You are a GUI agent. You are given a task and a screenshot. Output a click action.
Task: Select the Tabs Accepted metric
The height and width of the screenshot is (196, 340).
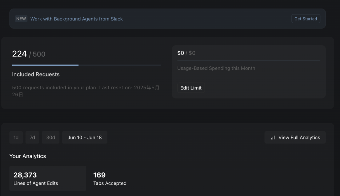point(110,178)
